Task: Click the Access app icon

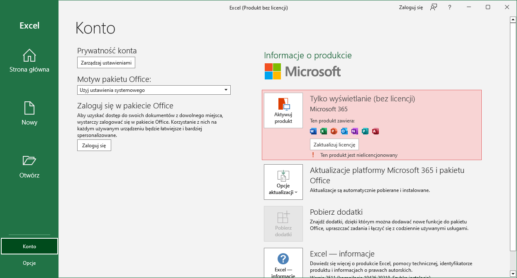Action: coord(376,131)
